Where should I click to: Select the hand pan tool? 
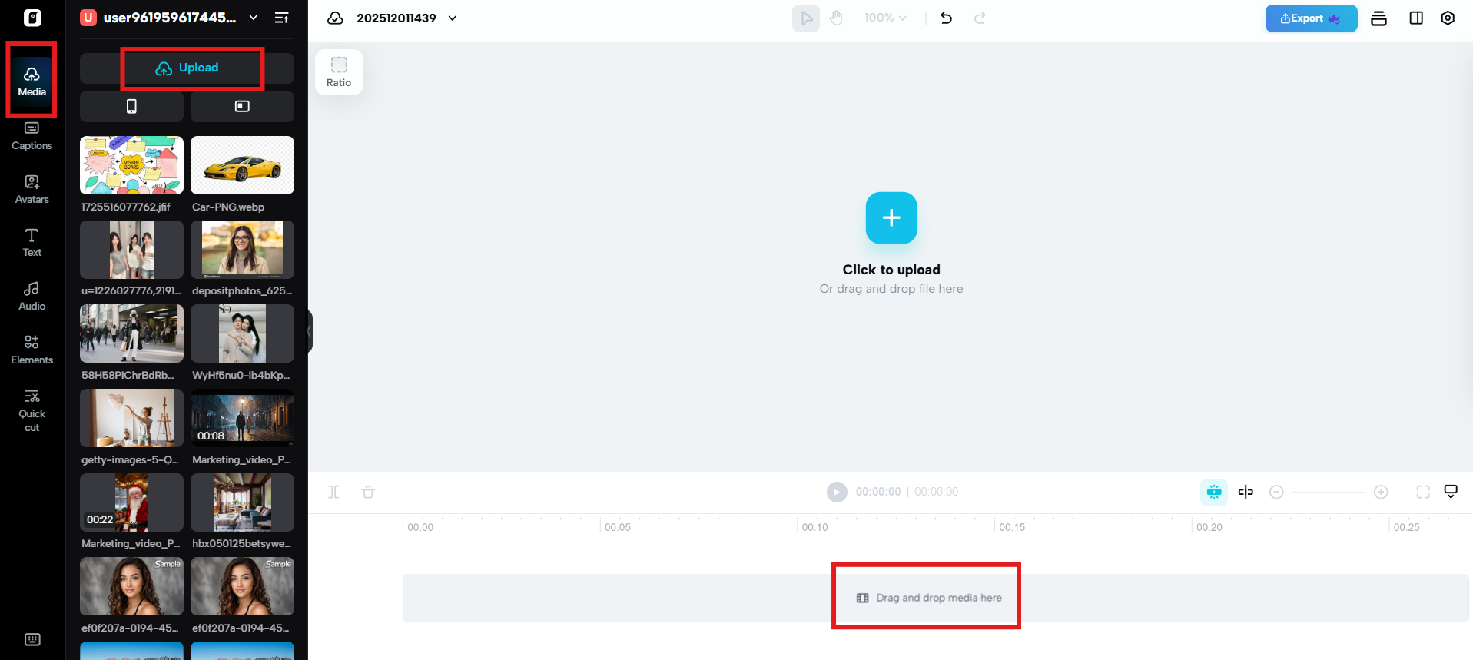[836, 18]
